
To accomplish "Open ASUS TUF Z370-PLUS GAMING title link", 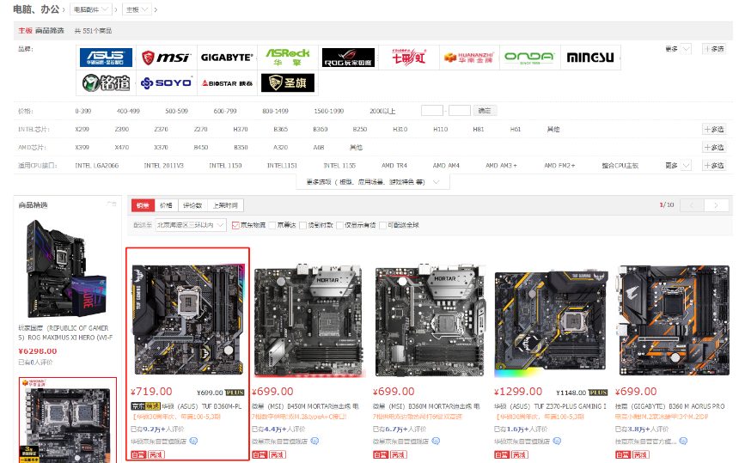I will click(550, 406).
